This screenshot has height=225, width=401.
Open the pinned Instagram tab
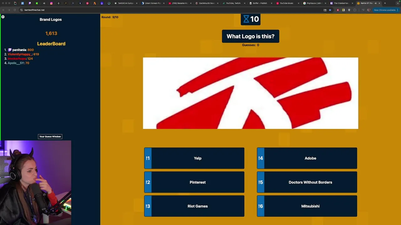tap(51, 3)
